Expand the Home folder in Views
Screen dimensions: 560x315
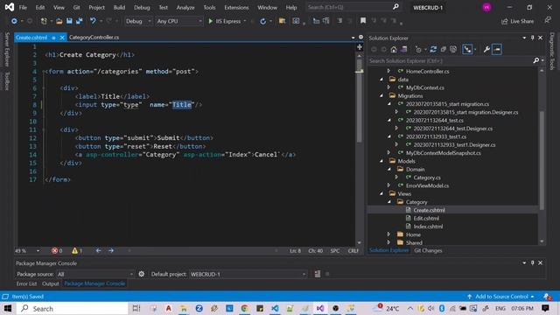(x=388, y=234)
